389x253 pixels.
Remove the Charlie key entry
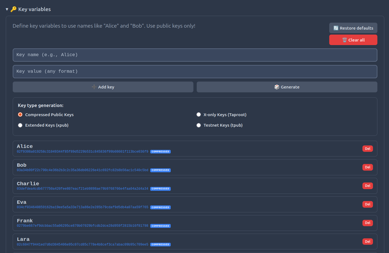pos(367,186)
